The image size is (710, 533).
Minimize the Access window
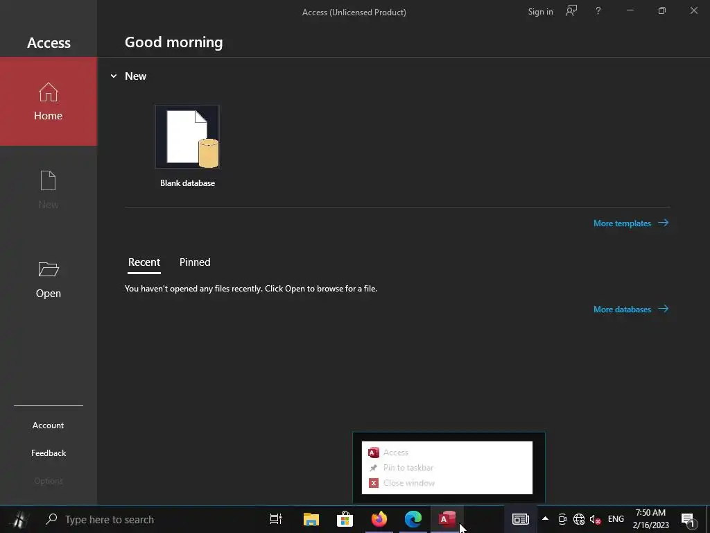pyautogui.click(x=630, y=10)
